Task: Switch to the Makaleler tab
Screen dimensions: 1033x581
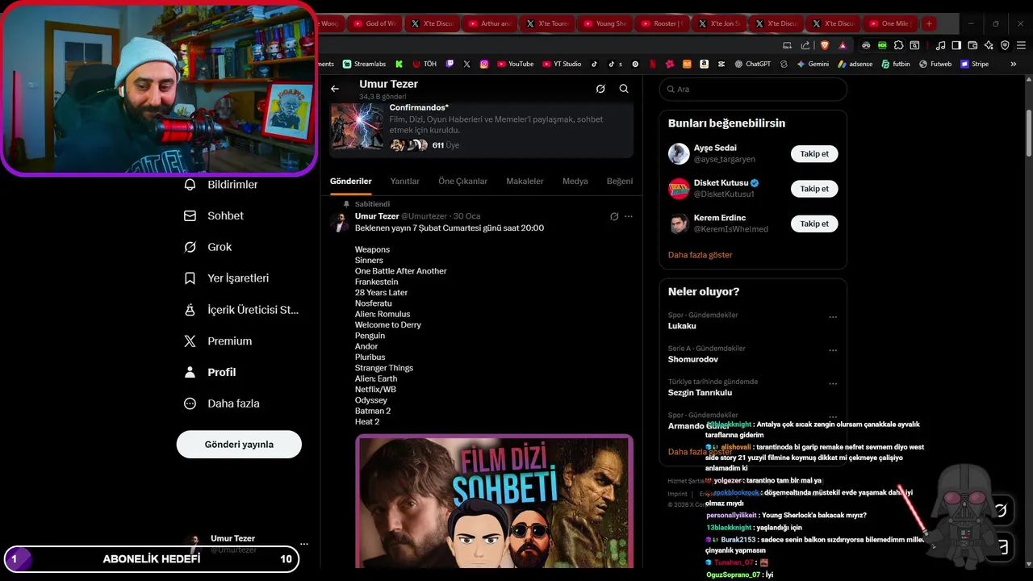Action: click(x=525, y=182)
